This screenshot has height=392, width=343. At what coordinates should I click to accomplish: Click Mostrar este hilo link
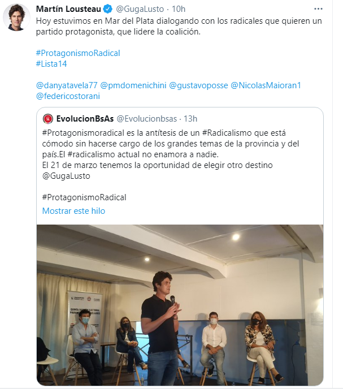73,211
